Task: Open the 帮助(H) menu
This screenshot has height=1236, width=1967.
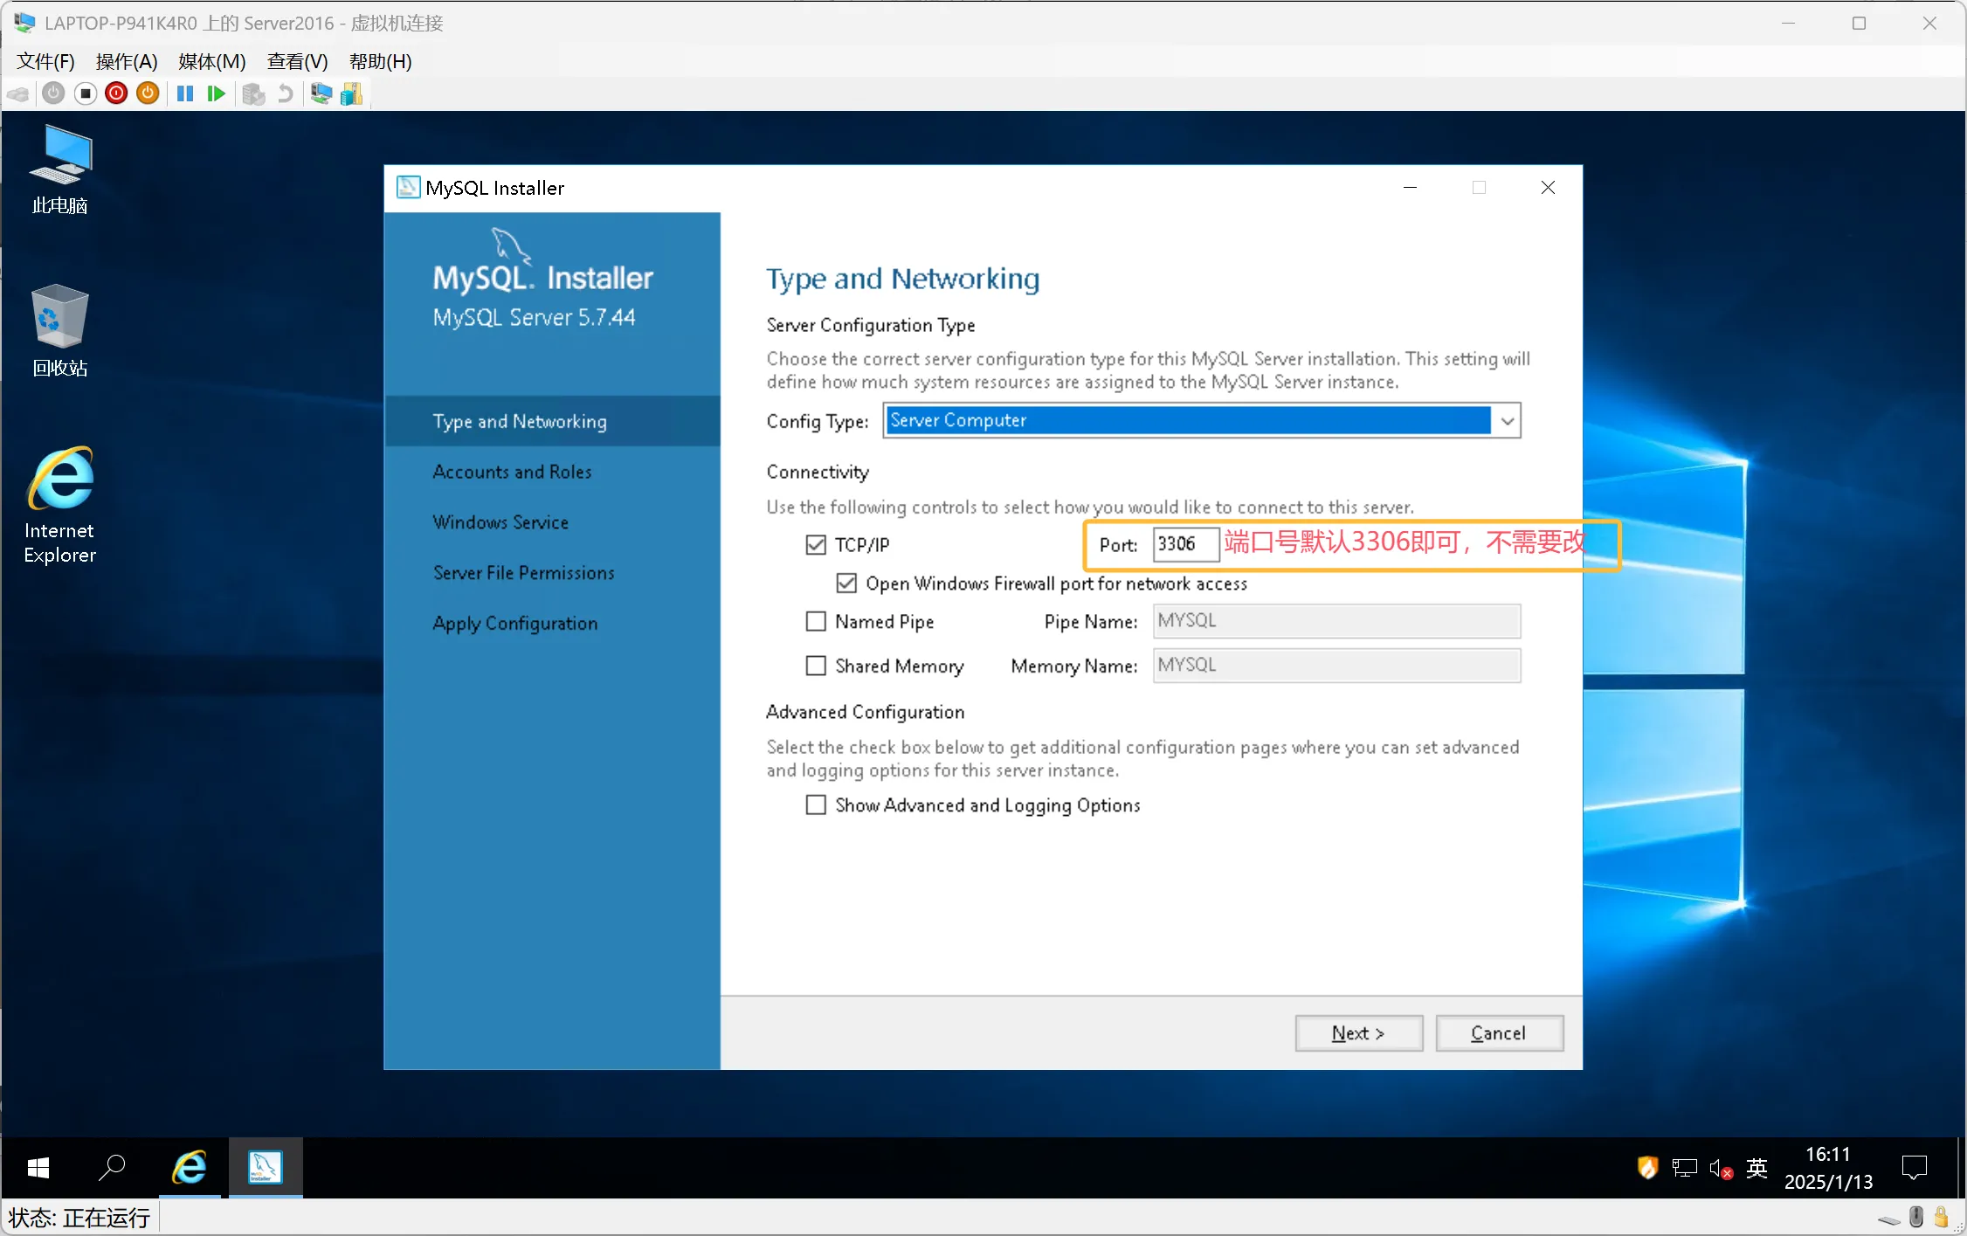Action: pyautogui.click(x=381, y=61)
